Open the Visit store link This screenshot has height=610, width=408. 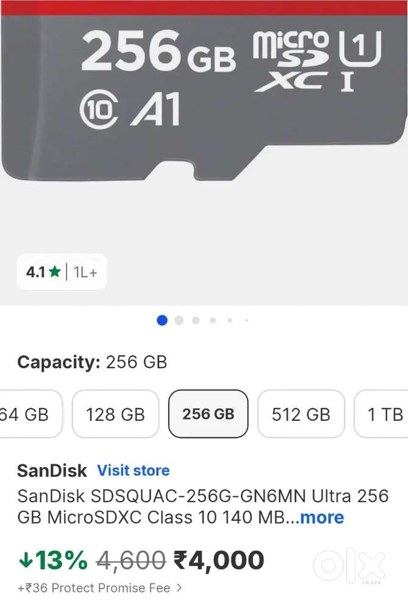click(x=133, y=471)
